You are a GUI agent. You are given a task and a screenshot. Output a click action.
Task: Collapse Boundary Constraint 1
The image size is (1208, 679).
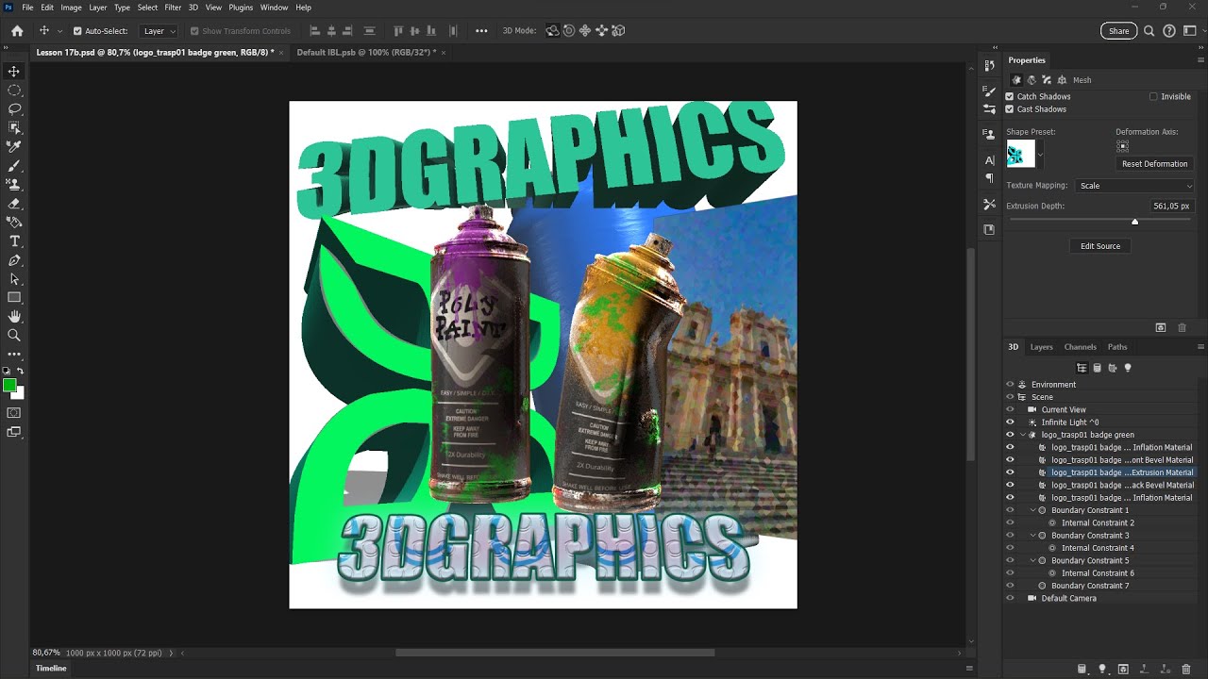(1033, 510)
